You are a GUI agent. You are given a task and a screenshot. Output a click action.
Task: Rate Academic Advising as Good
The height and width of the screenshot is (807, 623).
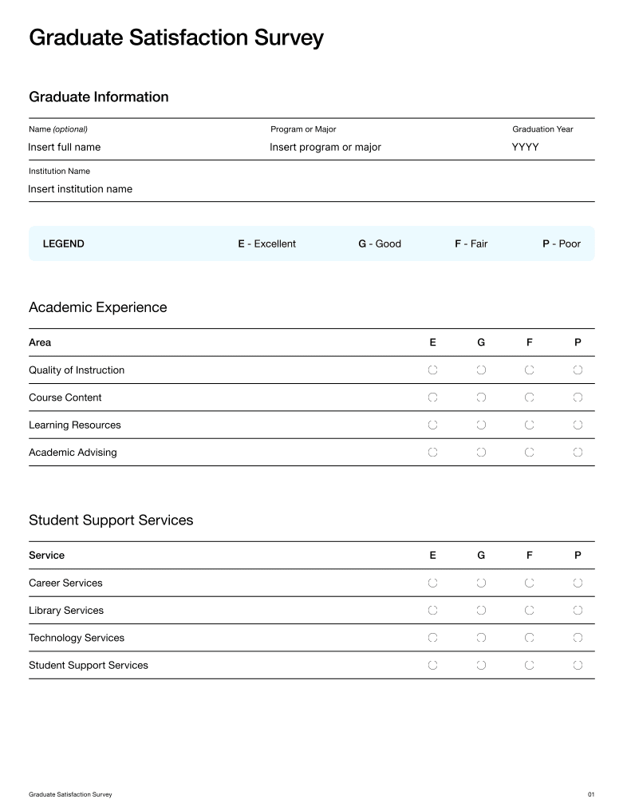(x=481, y=453)
